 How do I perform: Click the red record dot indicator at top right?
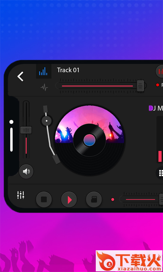pyautogui.click(x=158, y=85)
